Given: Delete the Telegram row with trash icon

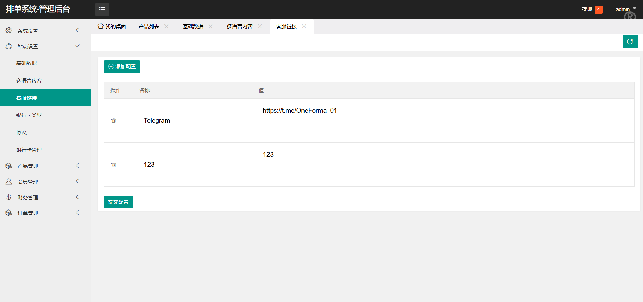Looking at the screenshot, I should click(114, 121).
